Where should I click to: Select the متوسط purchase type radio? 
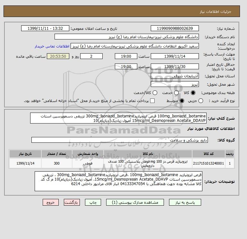point(182,101)
